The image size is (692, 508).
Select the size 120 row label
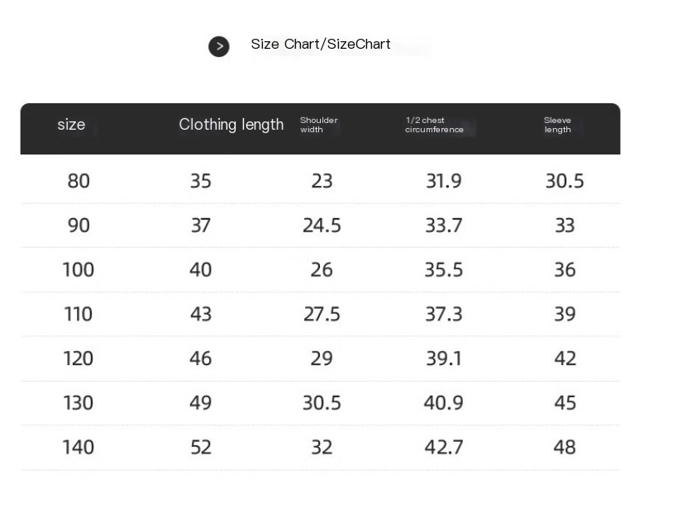click(x=79, y=358)
